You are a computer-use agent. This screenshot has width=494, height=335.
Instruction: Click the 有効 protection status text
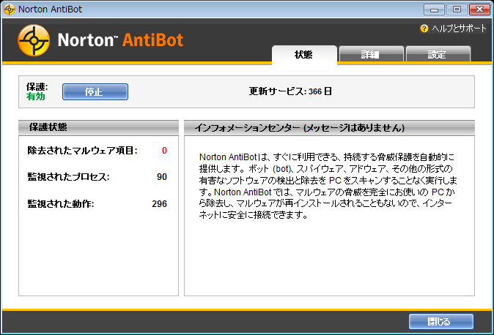(36, 97)
